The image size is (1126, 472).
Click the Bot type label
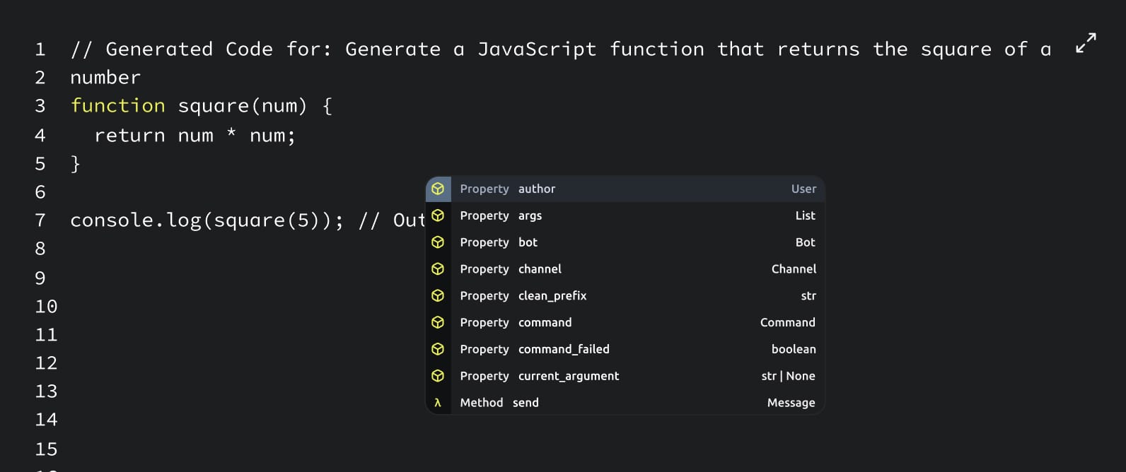pos(805,242)
